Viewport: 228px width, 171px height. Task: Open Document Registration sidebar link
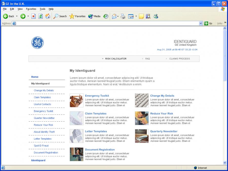[x=46, y=153]
